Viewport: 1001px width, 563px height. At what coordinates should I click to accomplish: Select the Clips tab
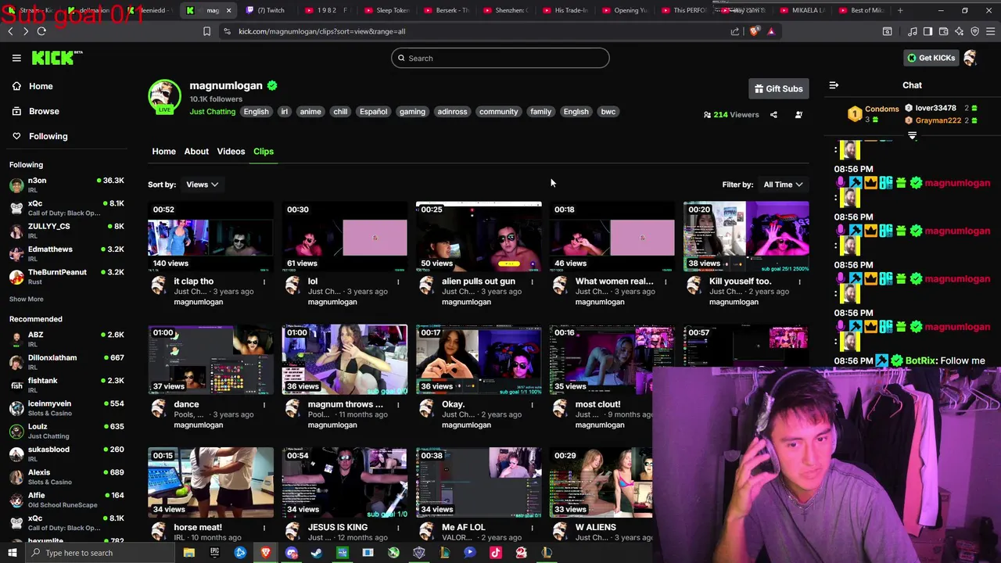264,152
